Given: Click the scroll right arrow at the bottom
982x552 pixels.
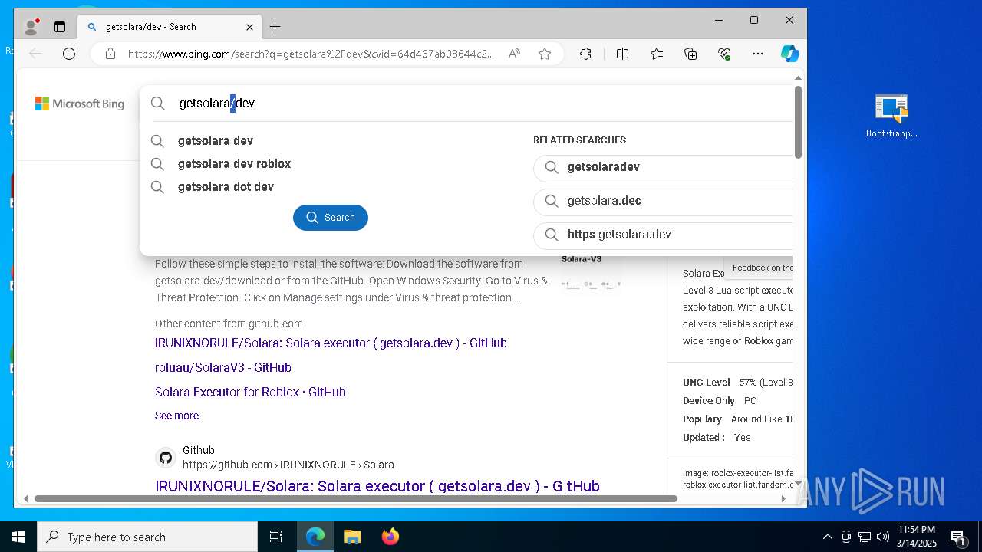Looking at the screenshot, I should click(x=783, y=498).
